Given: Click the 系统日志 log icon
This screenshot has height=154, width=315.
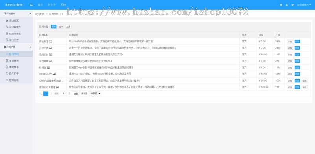Looking at the screenshot, I should point(7,40).
